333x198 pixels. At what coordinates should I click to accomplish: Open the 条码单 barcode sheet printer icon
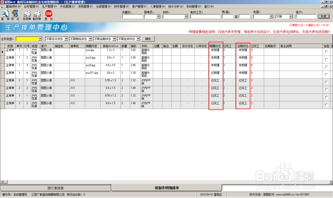(x=27, y=14)
